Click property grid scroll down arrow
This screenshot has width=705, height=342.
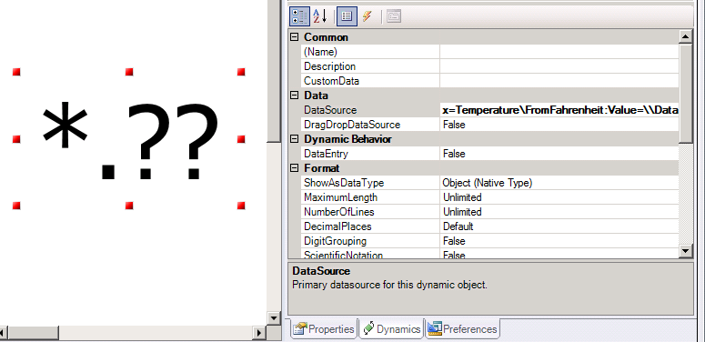(x=686, y=251)
